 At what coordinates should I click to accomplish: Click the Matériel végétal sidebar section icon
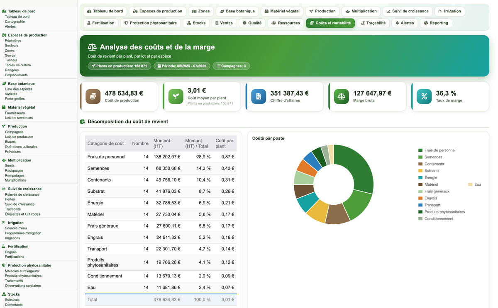click(4, 107)
